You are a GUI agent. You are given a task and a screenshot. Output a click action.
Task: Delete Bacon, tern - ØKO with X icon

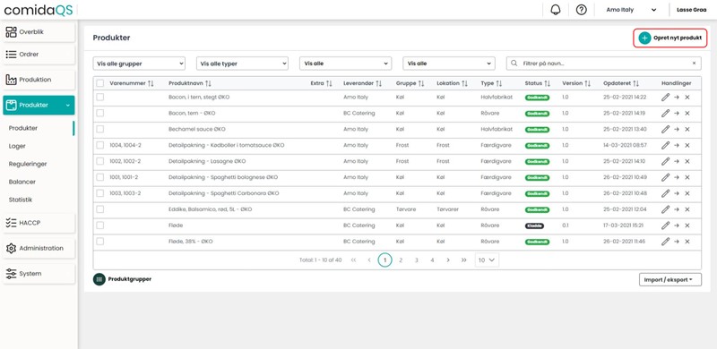click(x=687, y=114)
